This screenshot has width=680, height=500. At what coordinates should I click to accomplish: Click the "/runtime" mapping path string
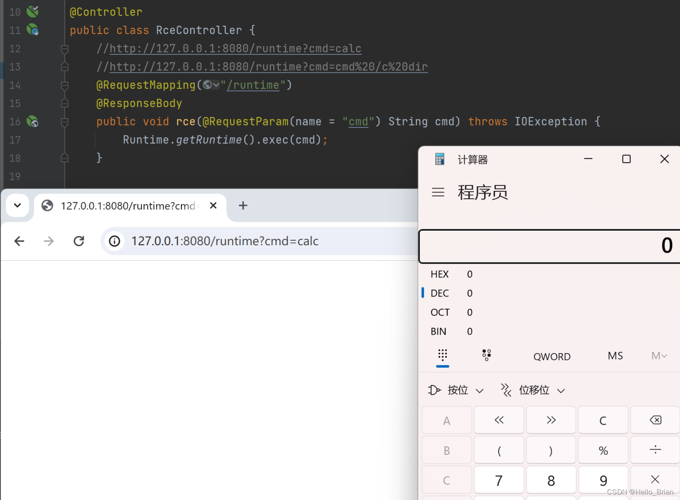tap(253, 85)
